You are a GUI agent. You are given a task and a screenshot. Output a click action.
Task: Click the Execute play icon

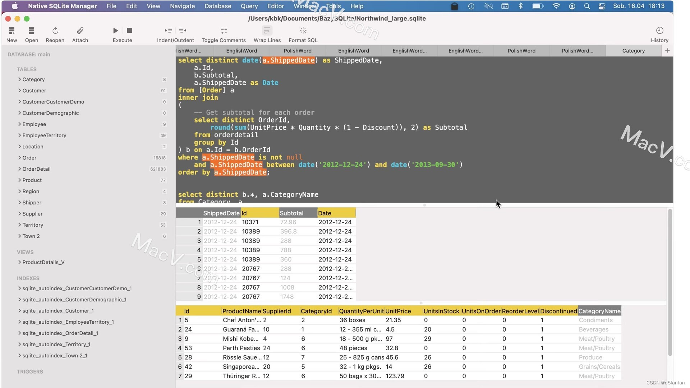(115, 31)
